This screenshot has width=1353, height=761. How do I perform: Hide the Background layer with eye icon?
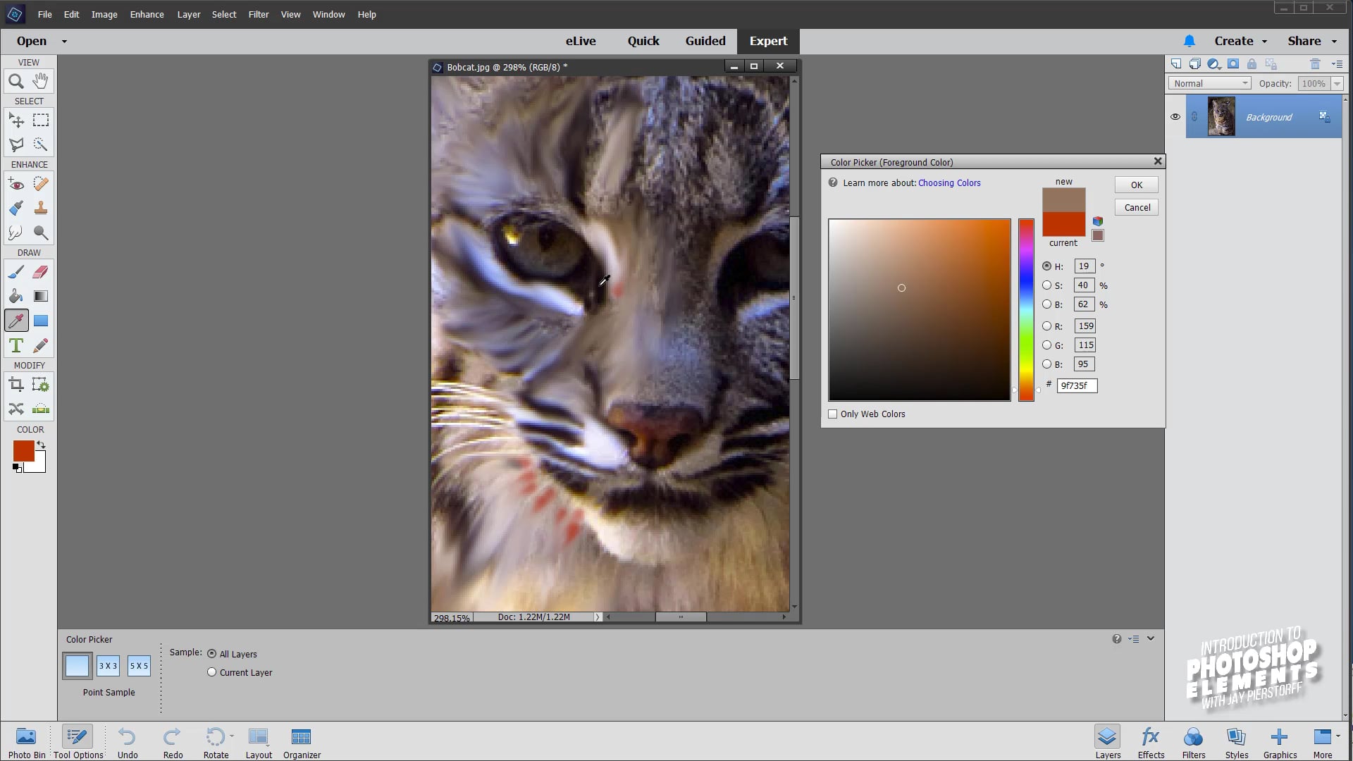point(1175,117)
